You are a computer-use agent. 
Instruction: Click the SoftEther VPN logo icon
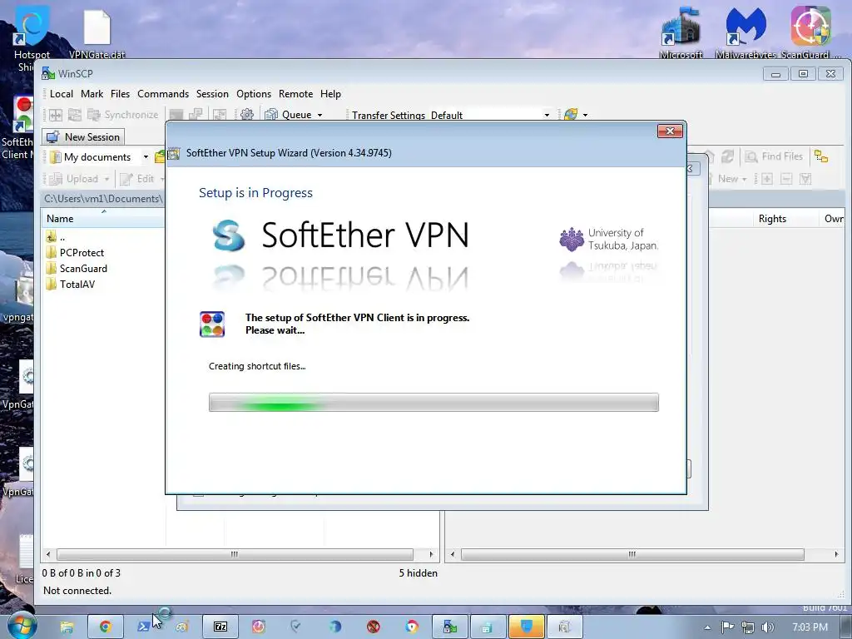pyautogui.click(x=229, y=235)
